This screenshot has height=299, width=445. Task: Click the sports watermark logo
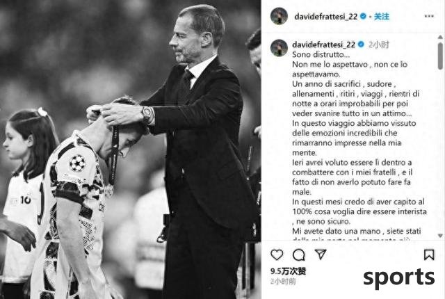pyautogui.click(x=398, y=277)
